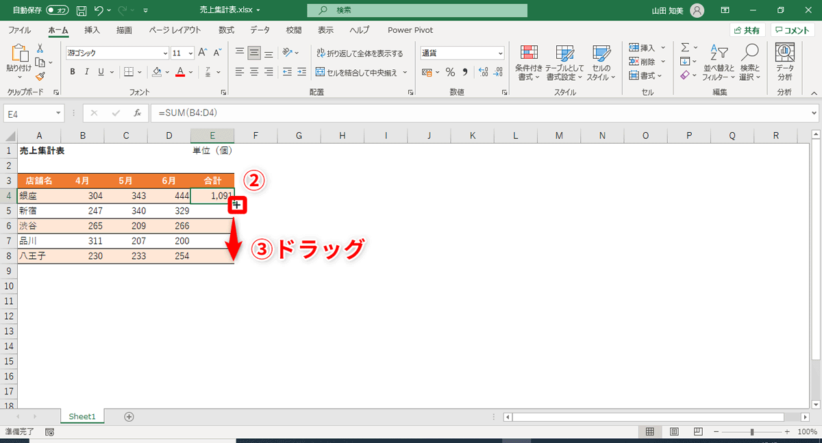Click the コメント button
Image resolution: width=822 pixels, height=443 pixels.
[x=793, y=30]
